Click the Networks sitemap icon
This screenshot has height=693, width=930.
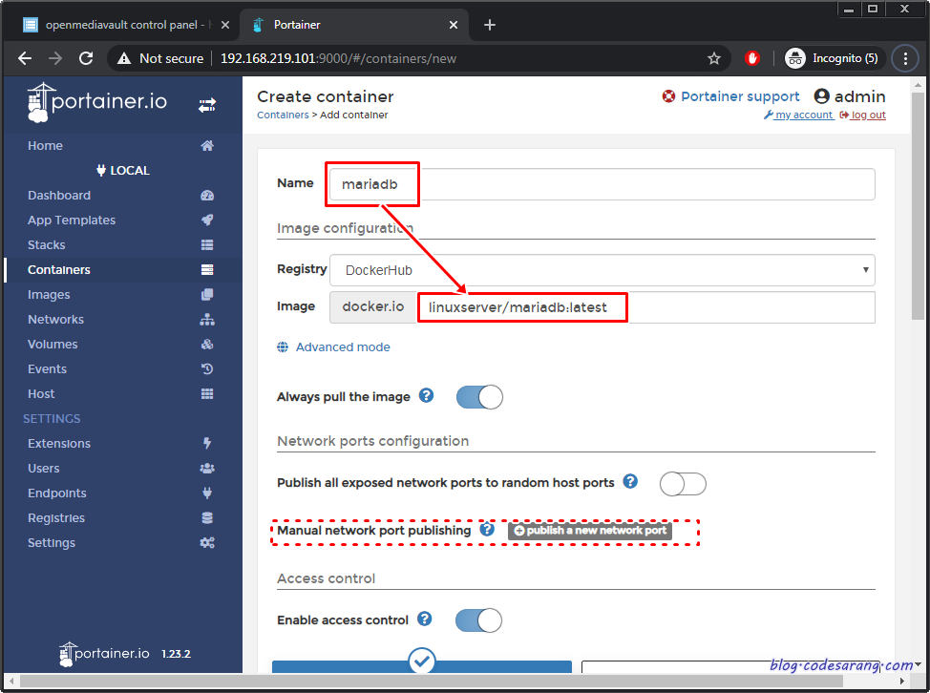coord(207,320)
